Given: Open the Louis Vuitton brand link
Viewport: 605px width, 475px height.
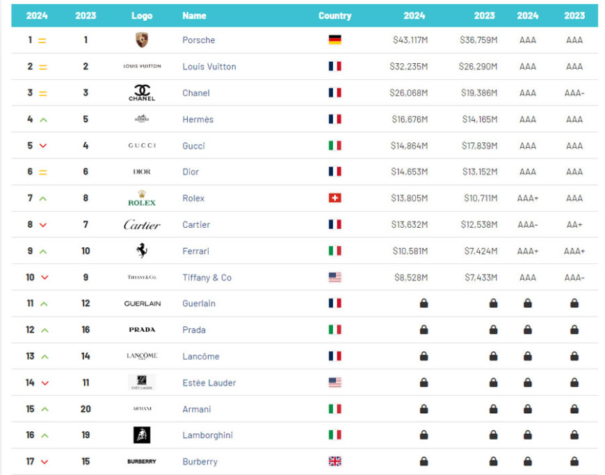Looking at the screenshot, I should point(209,67).
